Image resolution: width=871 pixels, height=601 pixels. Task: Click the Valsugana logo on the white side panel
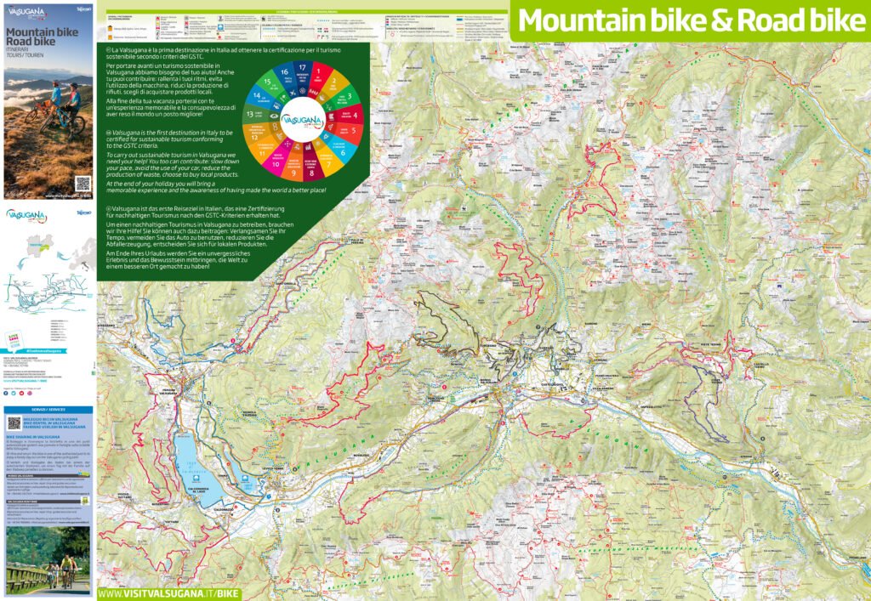pos(26,216)
